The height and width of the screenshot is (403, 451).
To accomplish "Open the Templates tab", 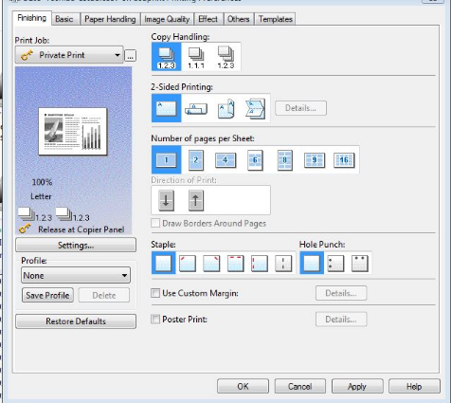I will pyautogui.click(x=275, y=19).
